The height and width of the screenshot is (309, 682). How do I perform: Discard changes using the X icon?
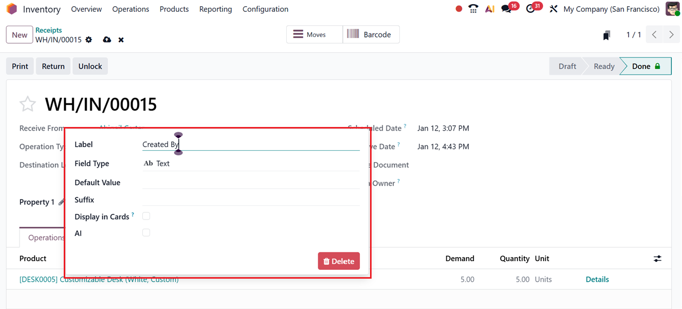tap(121, 40)
